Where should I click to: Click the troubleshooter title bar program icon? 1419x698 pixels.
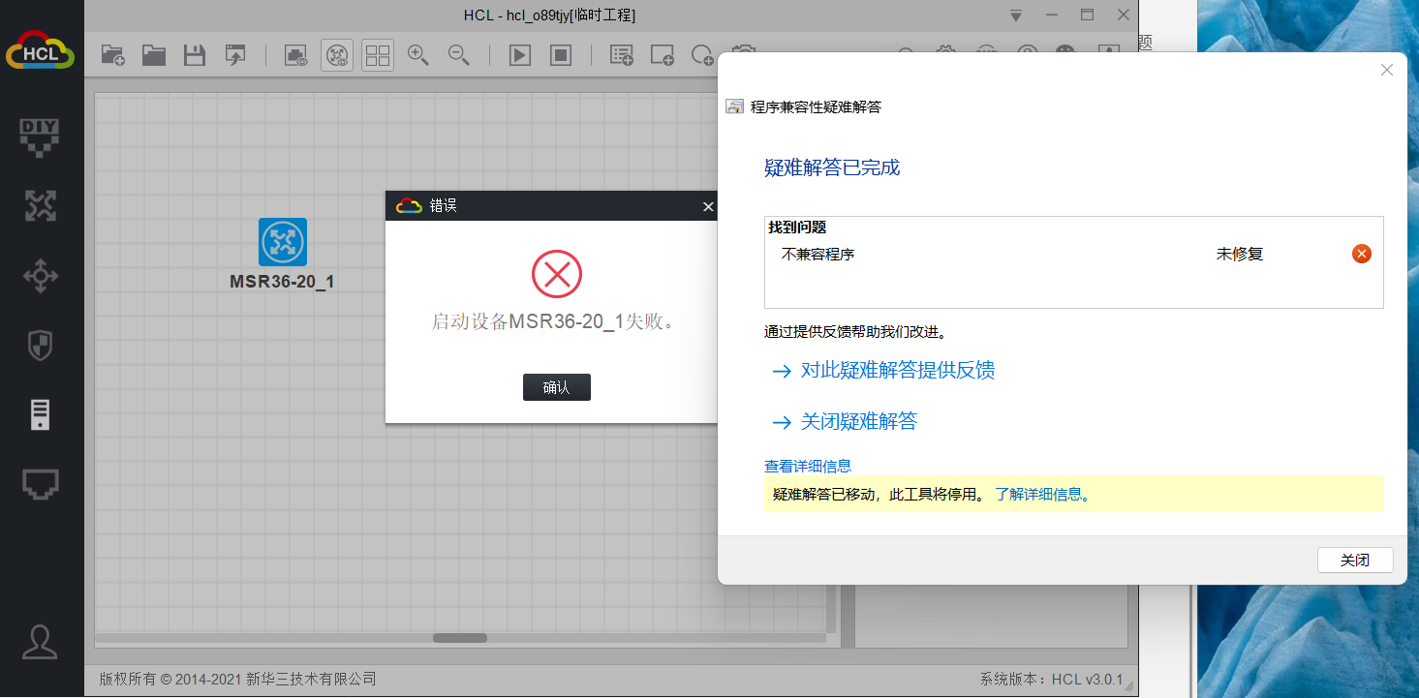click(x=735, y=106)
